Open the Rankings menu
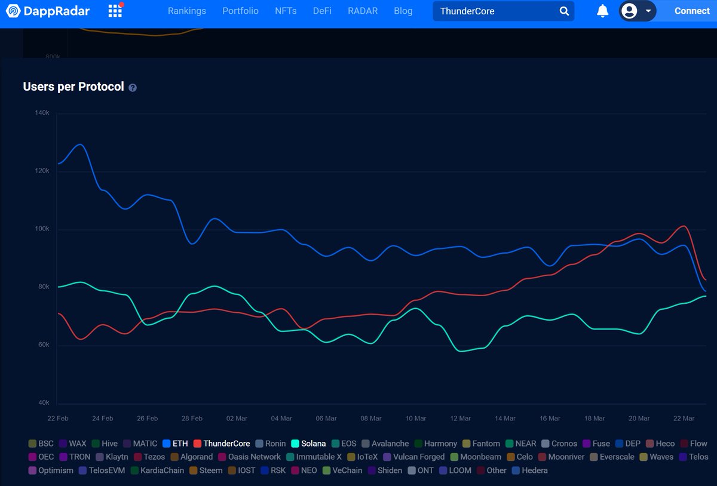 click(x=187, y=11)
